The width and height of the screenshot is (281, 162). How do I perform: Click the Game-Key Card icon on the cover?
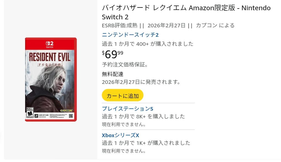36,116
